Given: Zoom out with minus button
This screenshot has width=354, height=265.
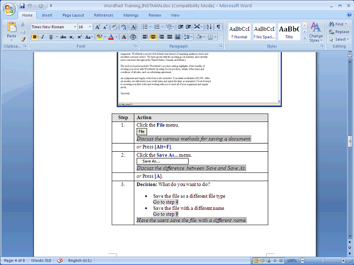Looking at the screenshot, I should pos(303,261).
